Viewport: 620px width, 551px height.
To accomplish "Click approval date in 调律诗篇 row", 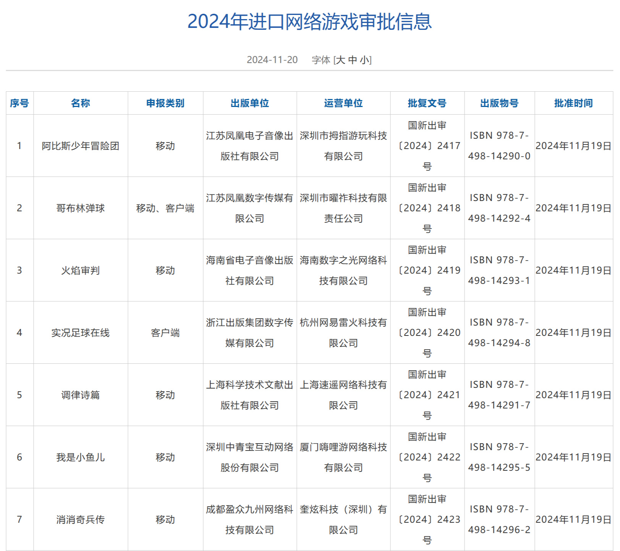I will tap(574, 395).
